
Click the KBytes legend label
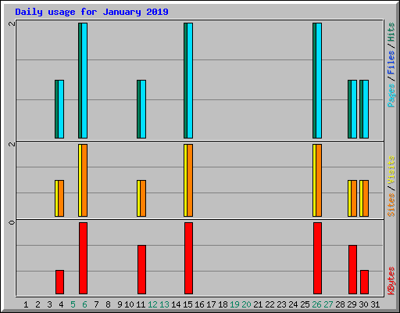pos(391,281)
